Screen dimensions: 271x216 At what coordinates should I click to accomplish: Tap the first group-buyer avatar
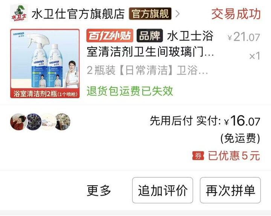point(18,122)
